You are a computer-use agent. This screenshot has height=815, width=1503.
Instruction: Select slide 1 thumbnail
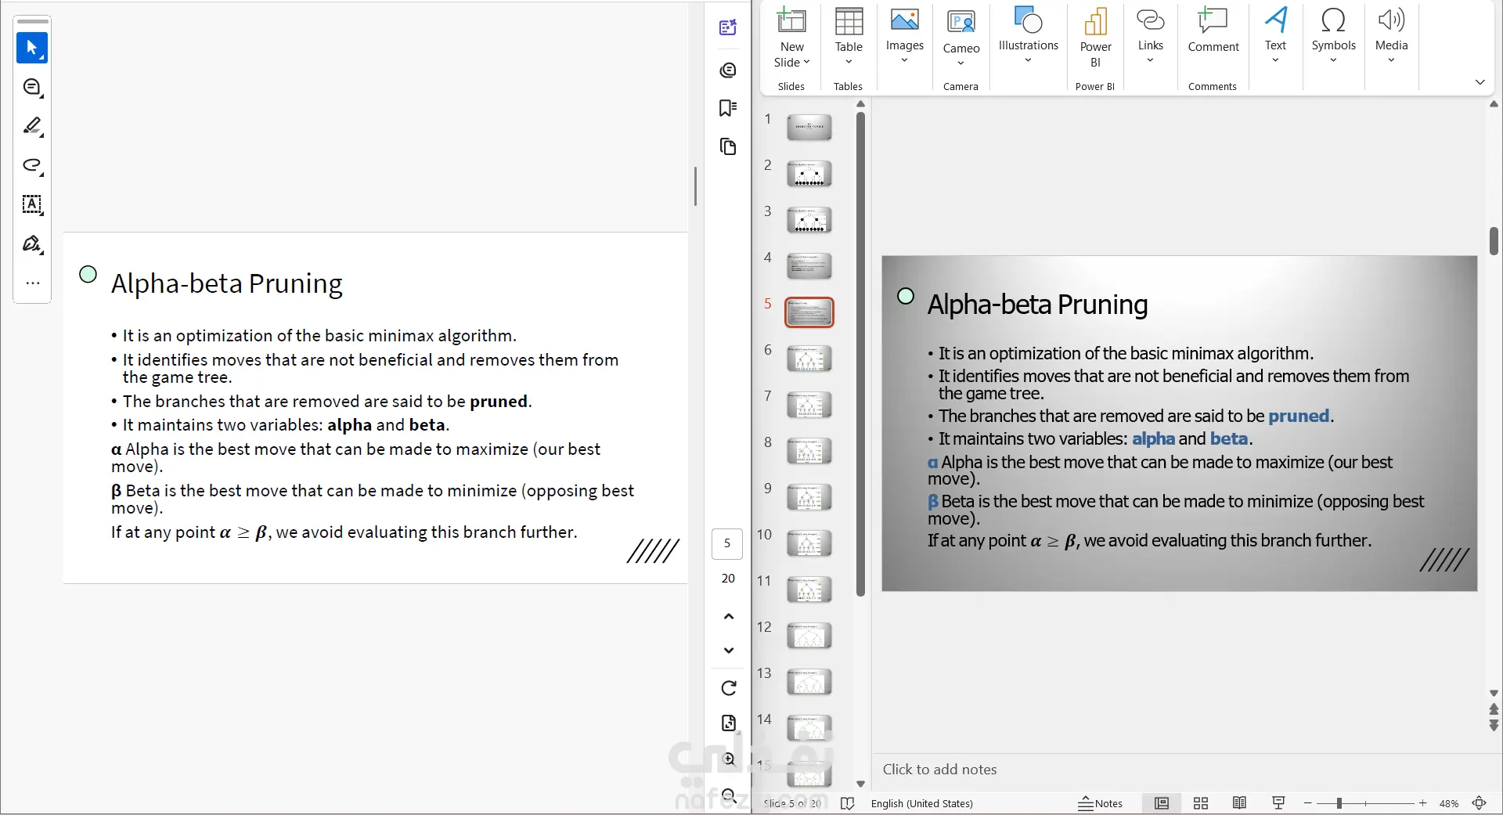(809, 127)
